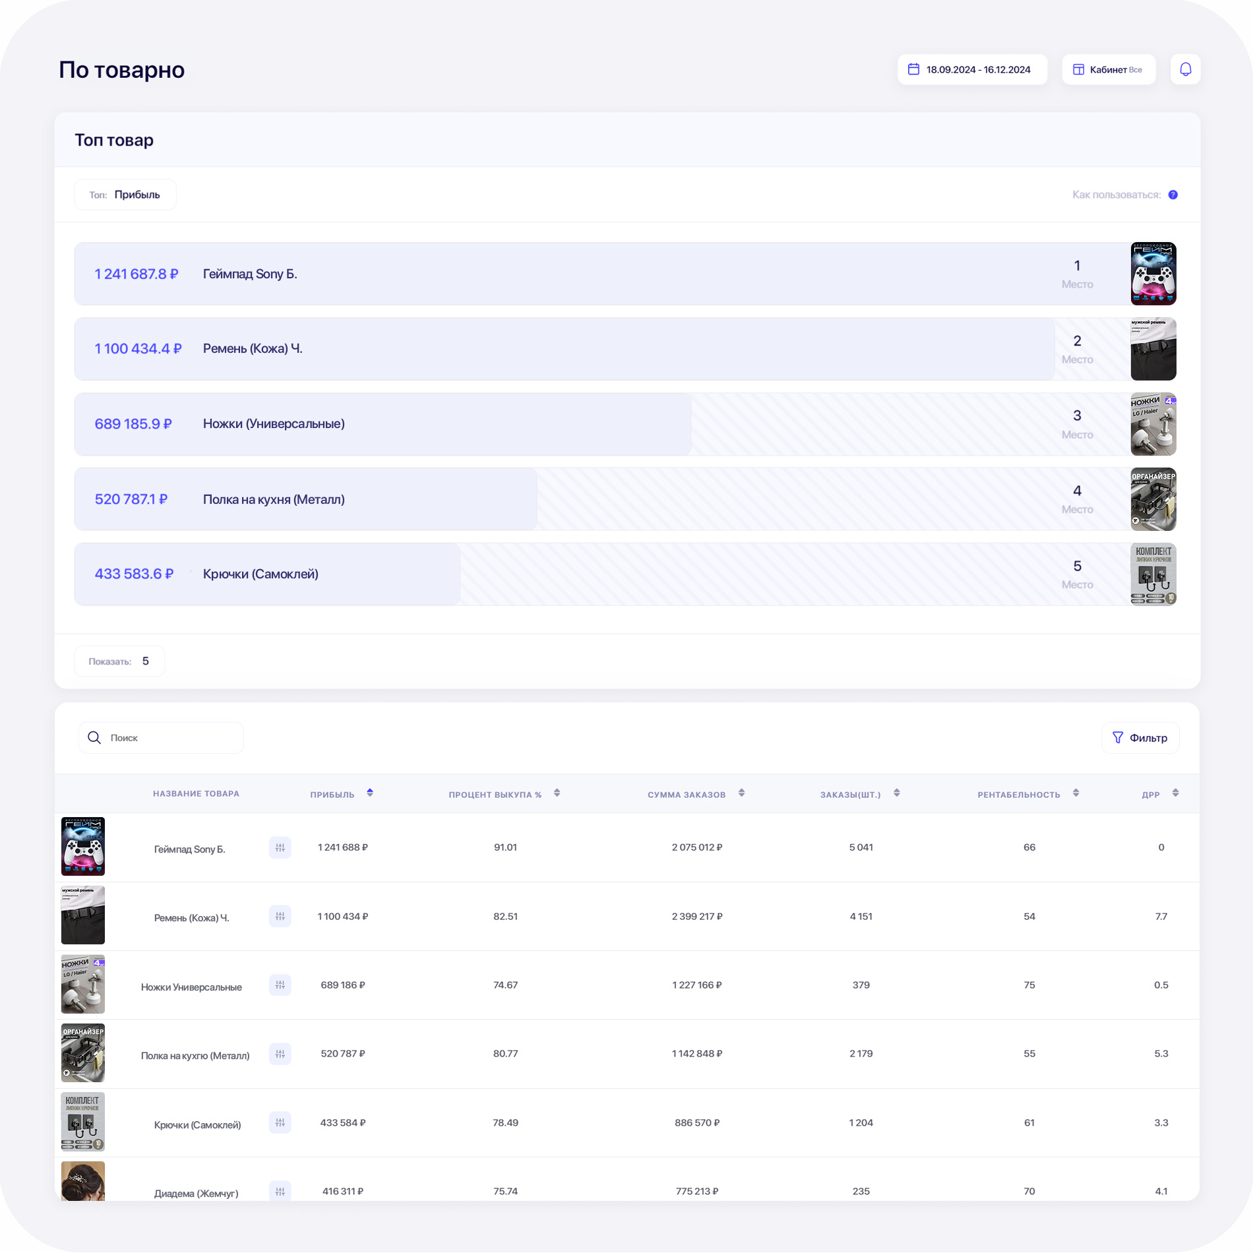This screenshot has width=1253, height=1253.
Task: Click product name Диадема (Жемчуг)
Action: tap(196, 1194)
